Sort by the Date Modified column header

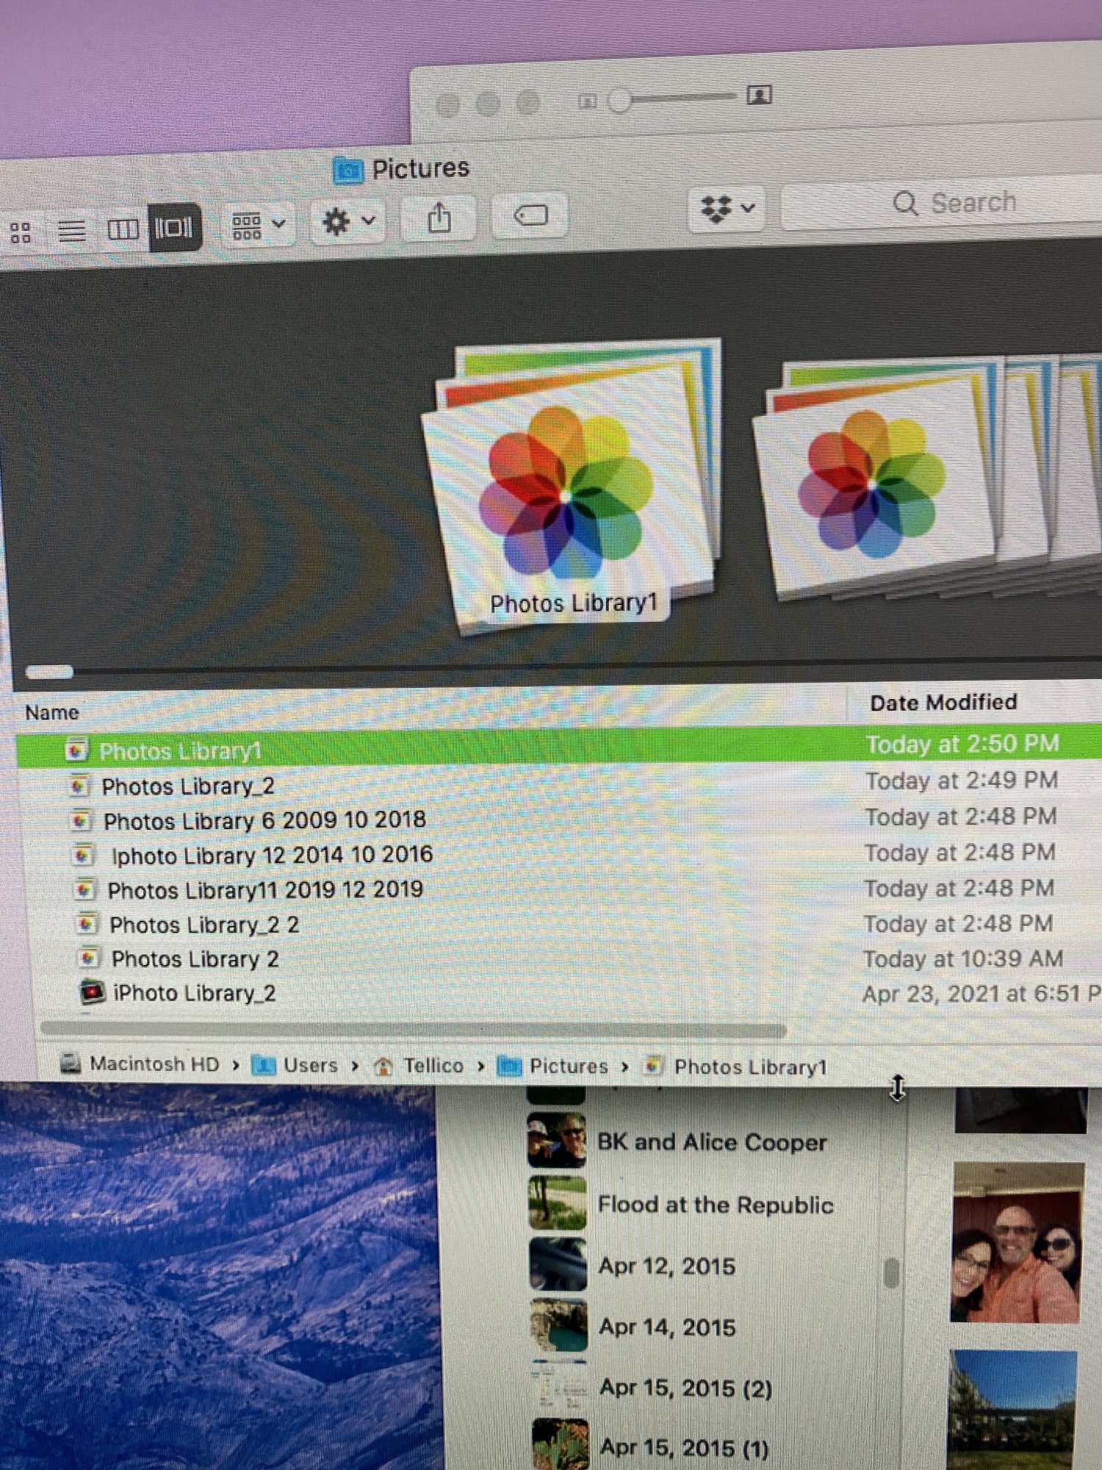coord(943,703)
